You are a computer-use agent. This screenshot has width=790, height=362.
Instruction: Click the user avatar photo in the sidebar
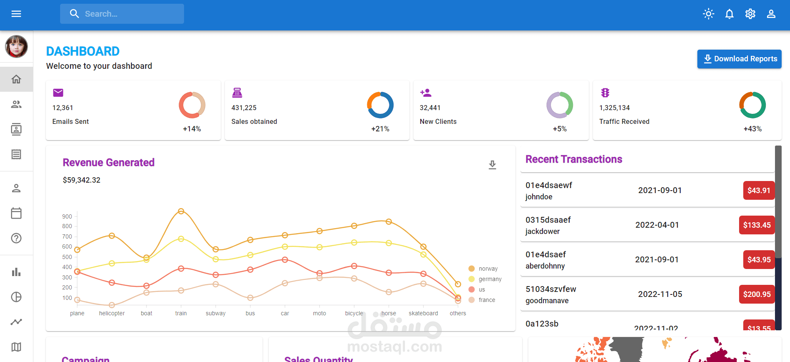point(16,46)
